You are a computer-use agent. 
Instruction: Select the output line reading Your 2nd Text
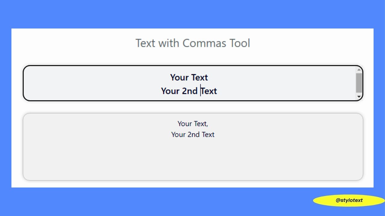(x=193, y=134)
